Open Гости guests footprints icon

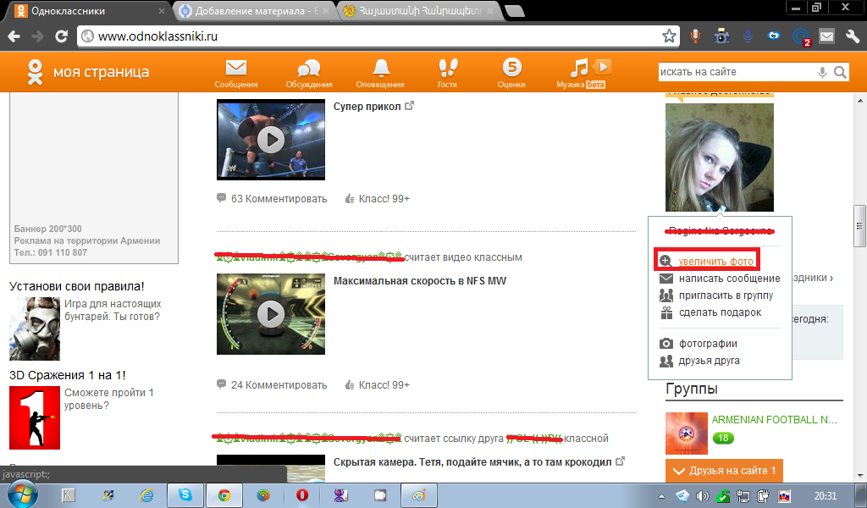pyautogui.click(x=448, y=68)
